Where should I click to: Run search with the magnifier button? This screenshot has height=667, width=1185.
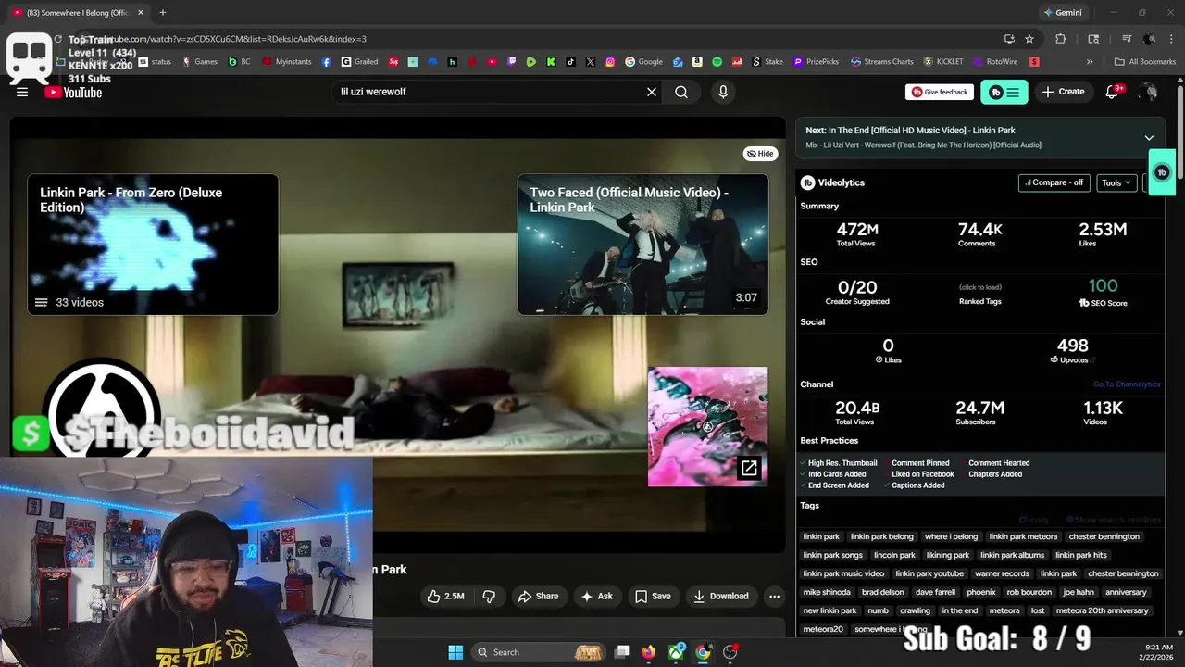coord(681,92)
